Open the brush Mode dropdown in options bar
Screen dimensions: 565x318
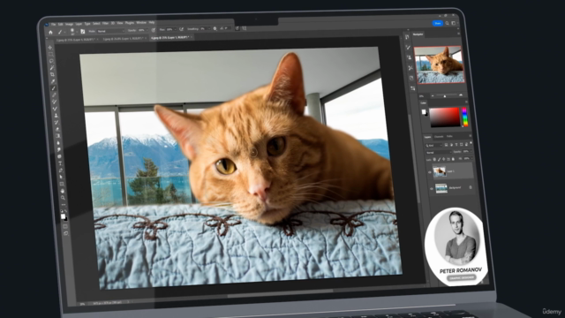coord(110,31)
